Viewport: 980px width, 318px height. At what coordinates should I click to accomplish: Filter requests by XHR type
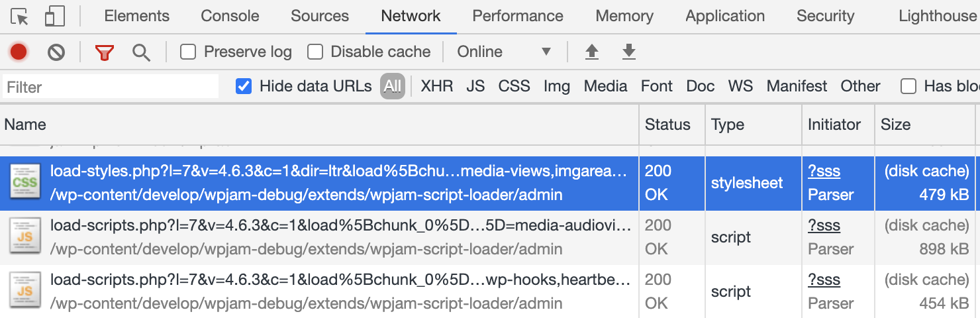point(437,86)
